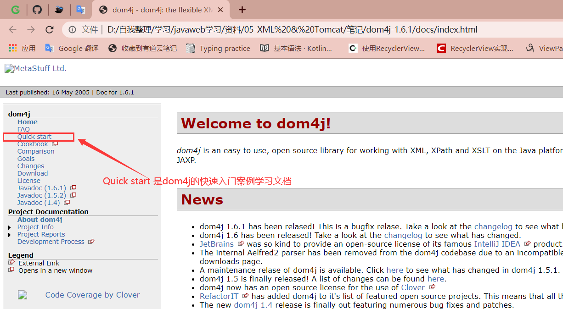Open Javadoc (1.6.1) link
This screenshot has height=309, width=563.
click(x=42, y=188)
